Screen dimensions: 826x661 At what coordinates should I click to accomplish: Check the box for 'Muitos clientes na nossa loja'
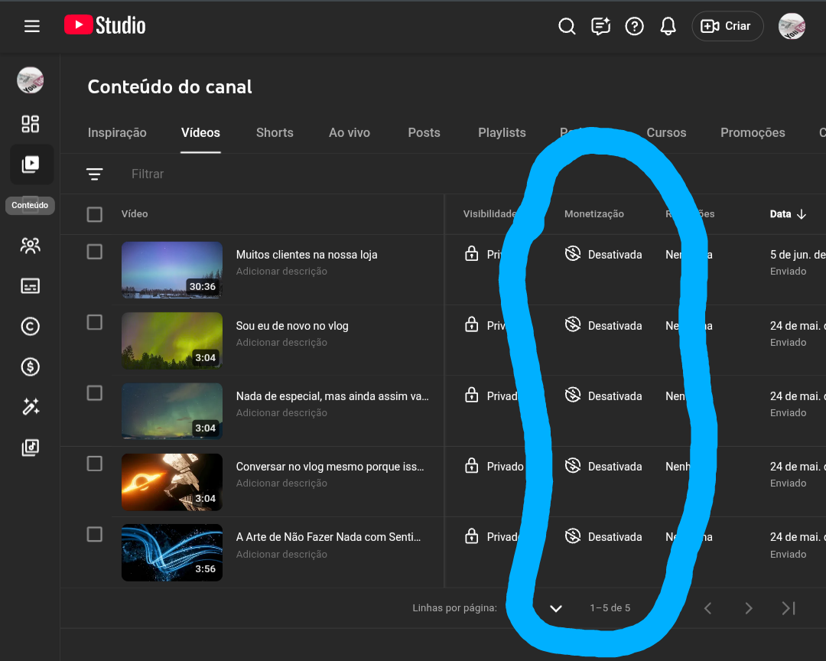pyautogui.click(x=95, y=252)
